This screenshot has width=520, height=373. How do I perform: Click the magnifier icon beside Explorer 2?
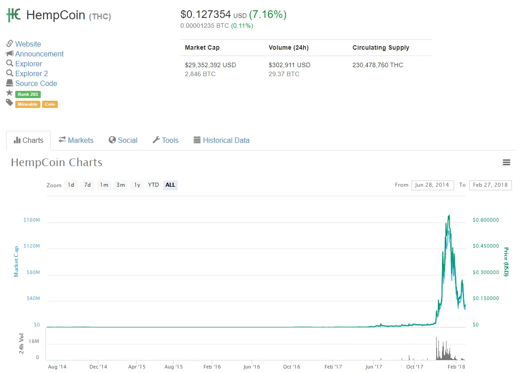9,73
